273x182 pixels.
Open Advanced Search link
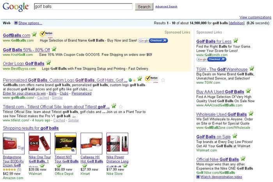click(x=166, y=7)
